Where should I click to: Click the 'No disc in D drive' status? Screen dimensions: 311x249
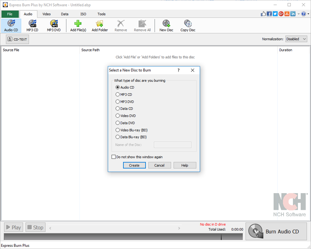tap(213, 224)
